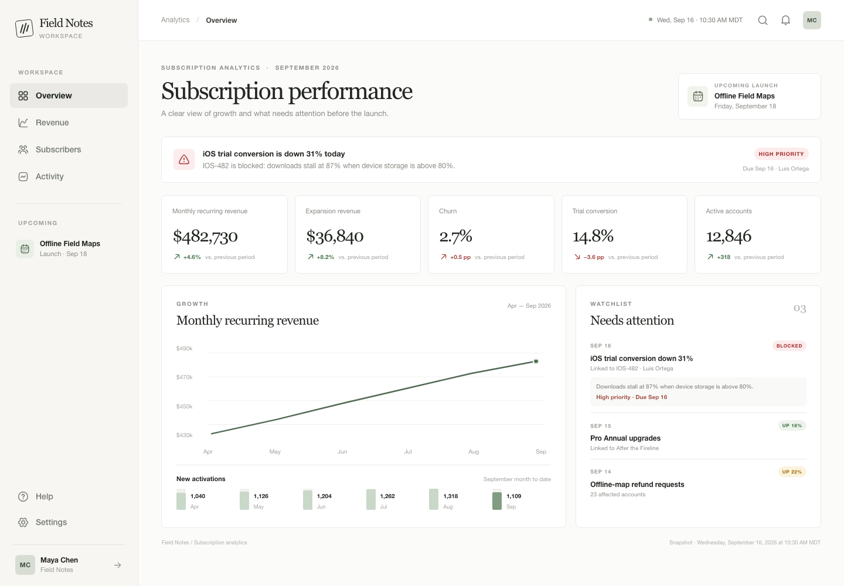Open the Pro Annual upgrades watchlist item

(698, 437)
